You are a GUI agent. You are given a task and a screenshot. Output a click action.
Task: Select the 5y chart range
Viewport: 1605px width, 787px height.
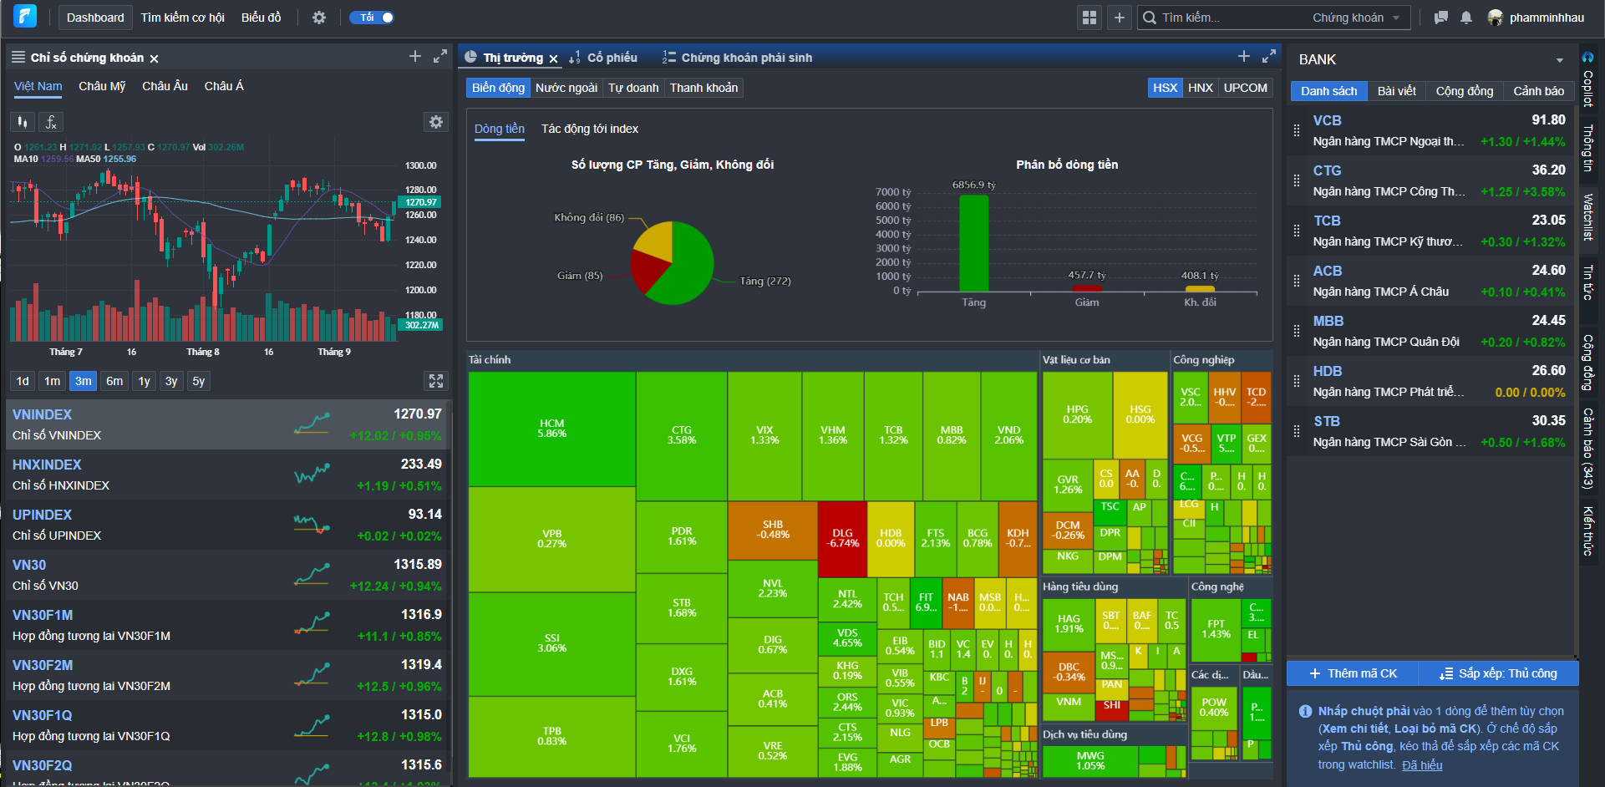(199, 381)
